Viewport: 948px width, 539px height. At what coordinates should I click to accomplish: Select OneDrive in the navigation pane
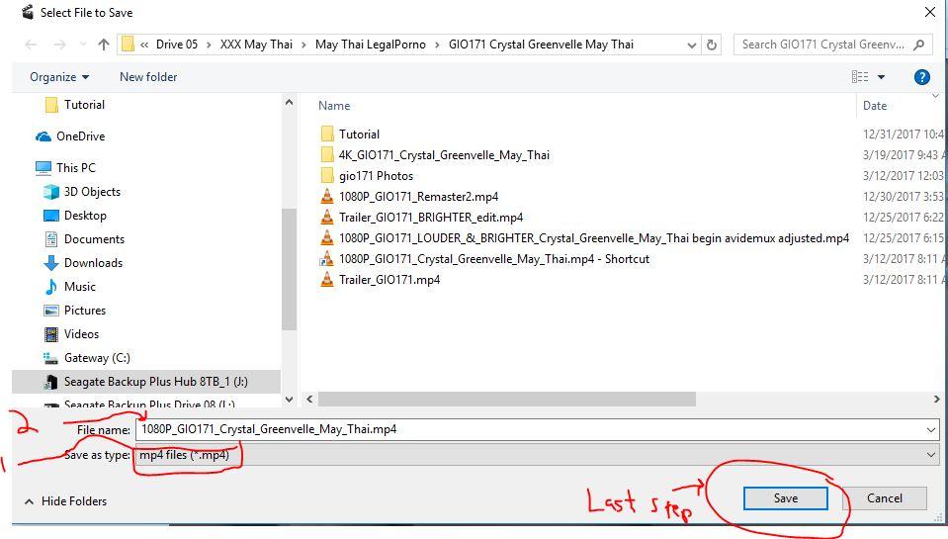[x=80, y=136]
